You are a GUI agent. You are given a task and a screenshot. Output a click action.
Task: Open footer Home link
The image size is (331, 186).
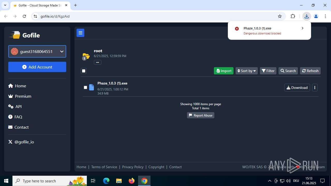pyautogui.click(x=81, y=167)
